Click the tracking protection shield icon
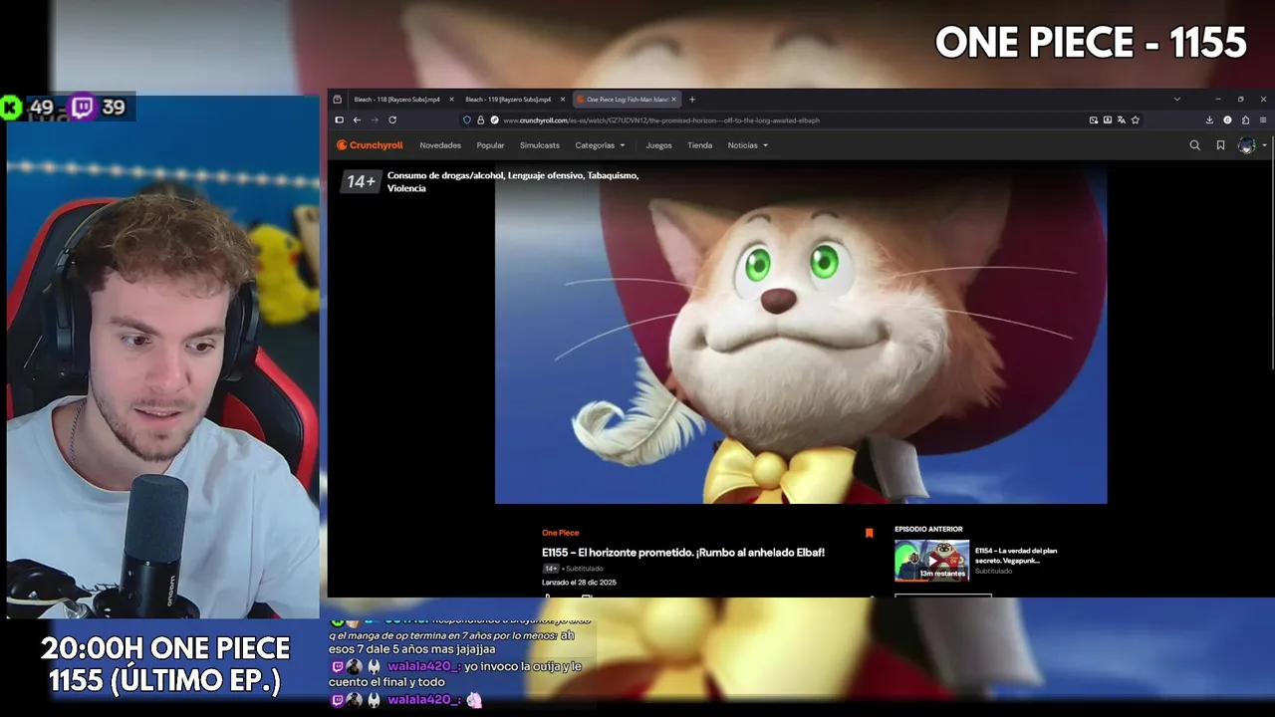1275x717 pixels. pos(466,120)
